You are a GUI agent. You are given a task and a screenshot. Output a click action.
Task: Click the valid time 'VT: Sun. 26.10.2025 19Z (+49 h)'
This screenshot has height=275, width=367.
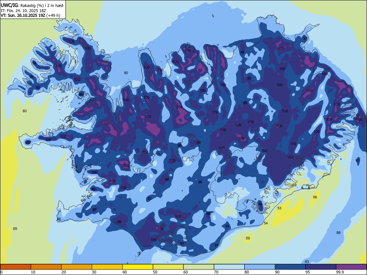30,15
